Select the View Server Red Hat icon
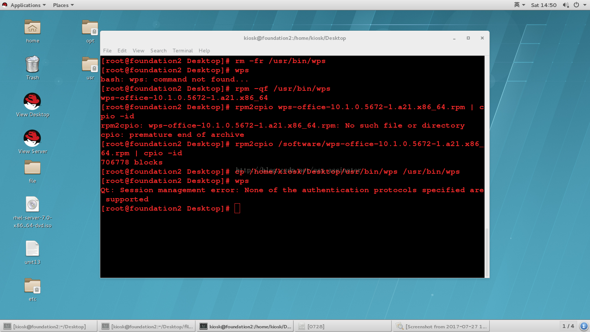The height and width of the screenshot is (332, 590). [32, 138]
